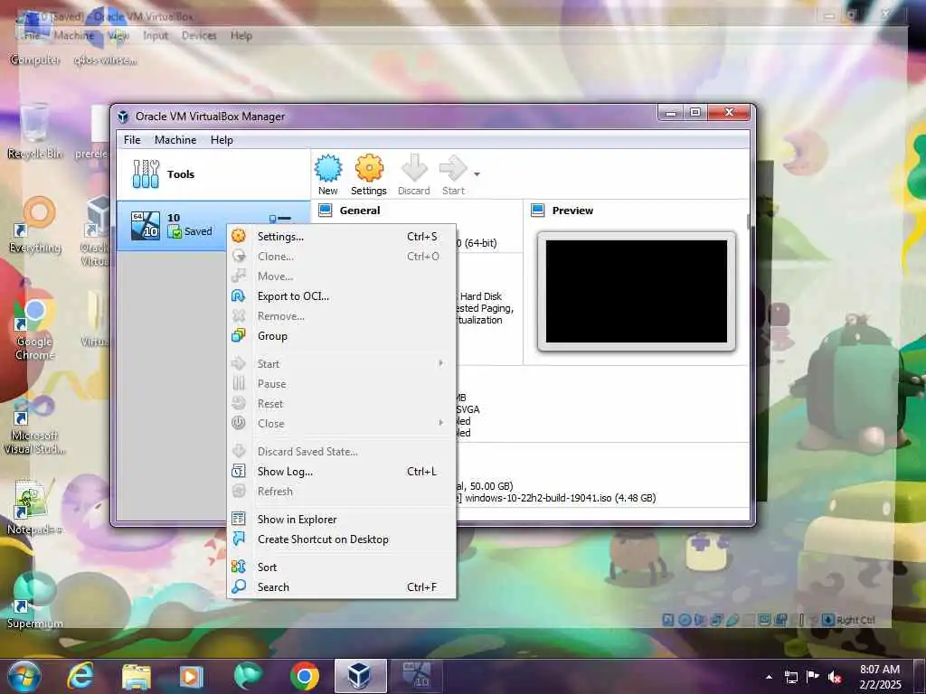Open the VM item menu button beside Saved

pyautogui.click(x=280, y=219)
